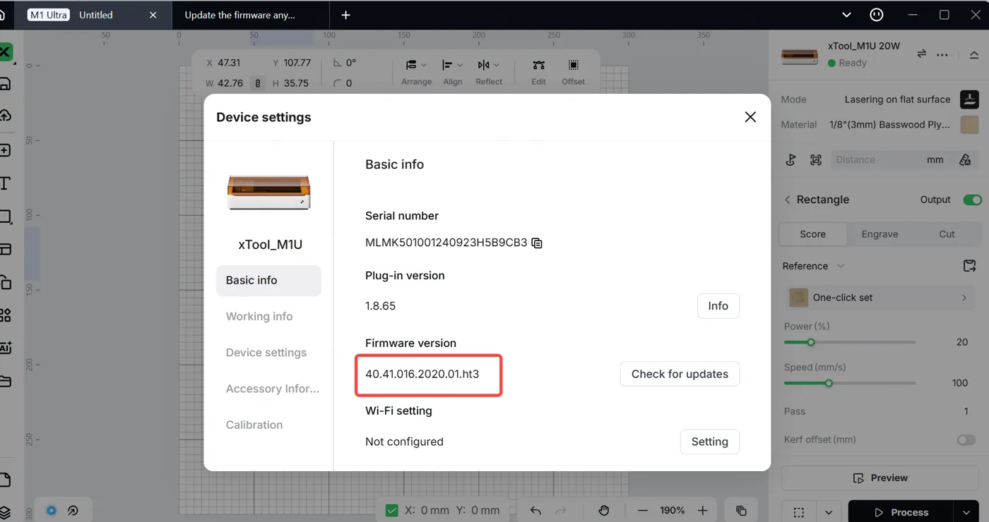The width and height of the screenshot is (989, 522).
Task: Go back from Rectangle with left chevron
Action: 788,200
